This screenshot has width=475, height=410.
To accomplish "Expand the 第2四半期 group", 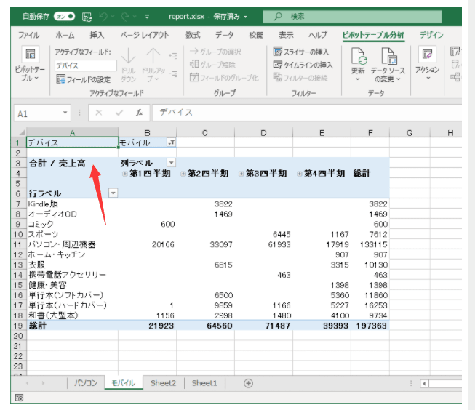I will click(x=183, y=174).
